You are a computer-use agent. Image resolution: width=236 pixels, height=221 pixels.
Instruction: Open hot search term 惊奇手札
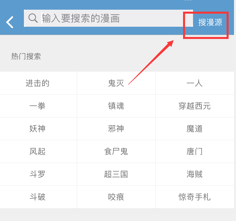[x=195, y=197]
